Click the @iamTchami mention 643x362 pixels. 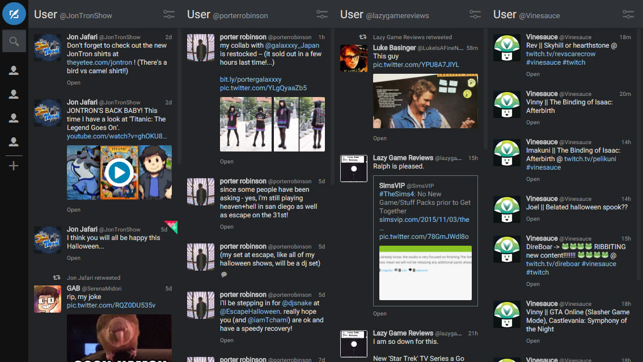point(268,320)
